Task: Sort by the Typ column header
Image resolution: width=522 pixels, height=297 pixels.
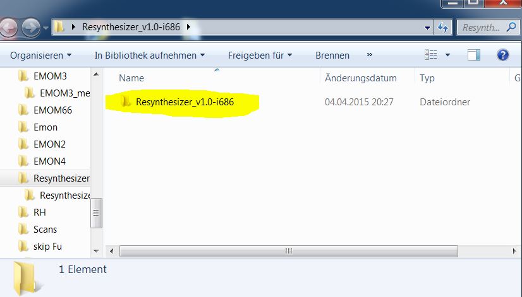Action: [427, 78]
